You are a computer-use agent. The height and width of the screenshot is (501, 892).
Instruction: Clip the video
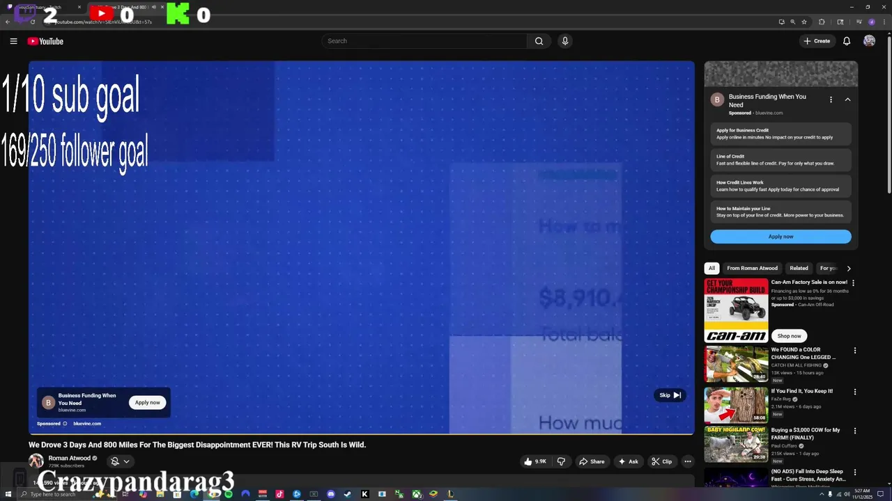pos(661,461)
